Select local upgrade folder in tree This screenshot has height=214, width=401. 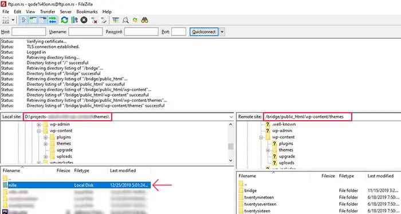(64, 150)
